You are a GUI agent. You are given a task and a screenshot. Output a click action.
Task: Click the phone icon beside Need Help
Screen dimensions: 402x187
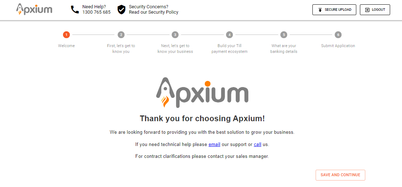[75, 10]
